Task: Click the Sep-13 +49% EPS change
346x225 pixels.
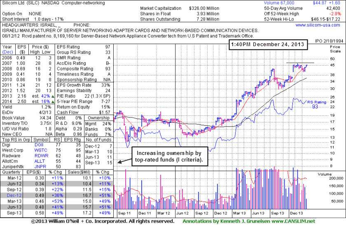Action: pyautogui.click(x=57, y=213)
